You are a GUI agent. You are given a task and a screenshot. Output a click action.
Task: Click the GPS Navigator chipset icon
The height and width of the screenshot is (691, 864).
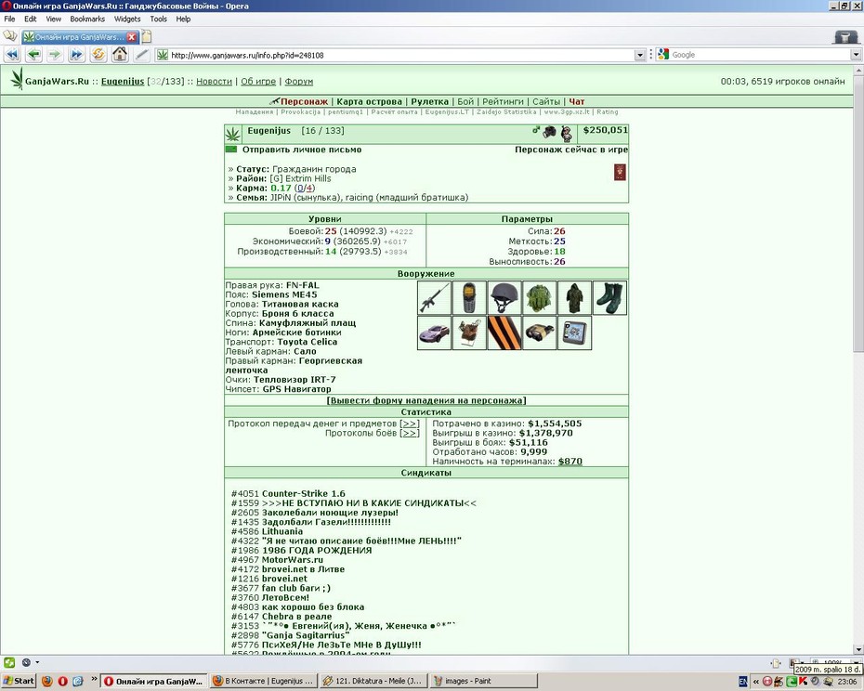click(x=575, y=332)
